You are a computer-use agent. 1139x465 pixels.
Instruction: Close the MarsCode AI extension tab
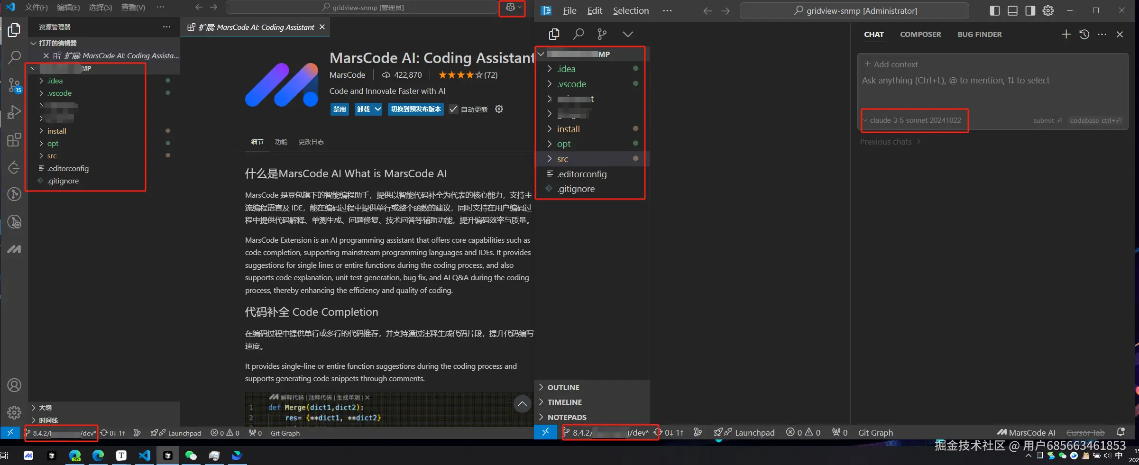click(x=322, y=27)
